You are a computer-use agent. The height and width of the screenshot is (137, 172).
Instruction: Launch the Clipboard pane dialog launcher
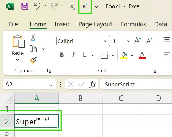pyautogui.click(x=49, y=71)
